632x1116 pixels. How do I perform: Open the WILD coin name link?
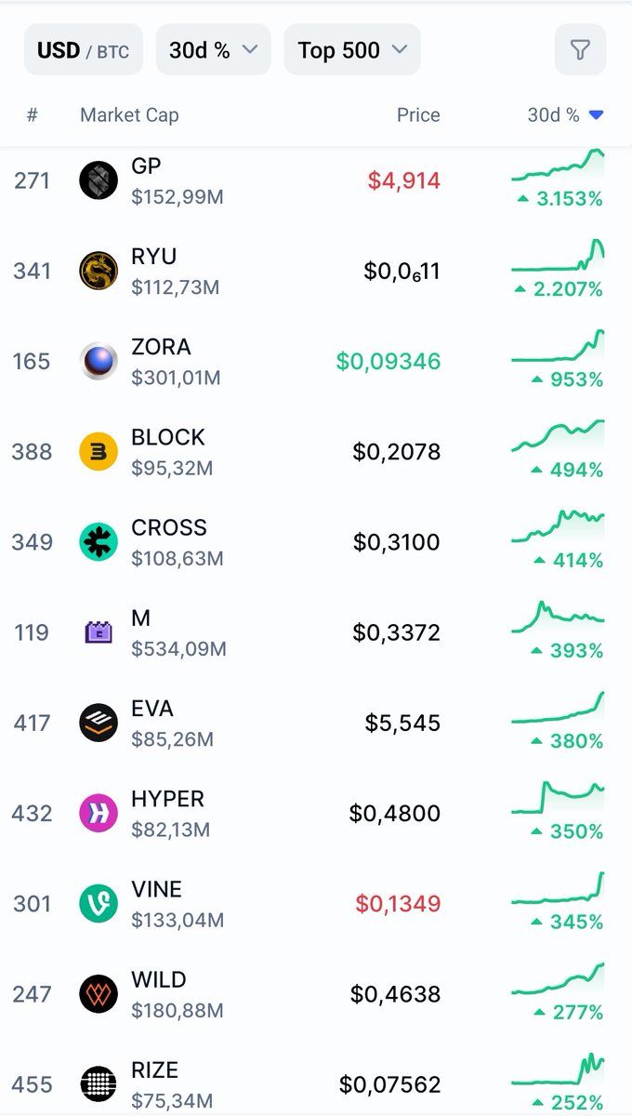tap(159, 979)
